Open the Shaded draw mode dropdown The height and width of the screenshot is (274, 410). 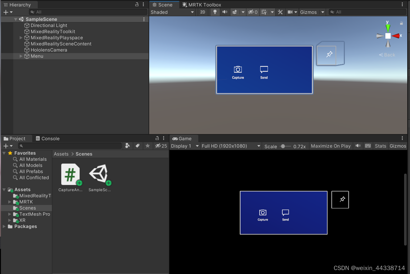[172, 12]
